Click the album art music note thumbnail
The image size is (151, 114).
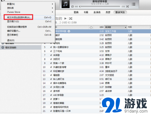66,4
